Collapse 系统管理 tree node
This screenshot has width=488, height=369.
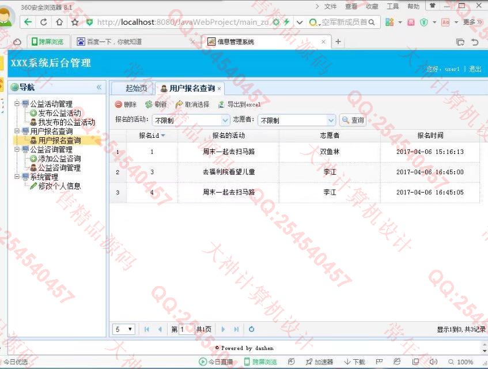(17, 177)
